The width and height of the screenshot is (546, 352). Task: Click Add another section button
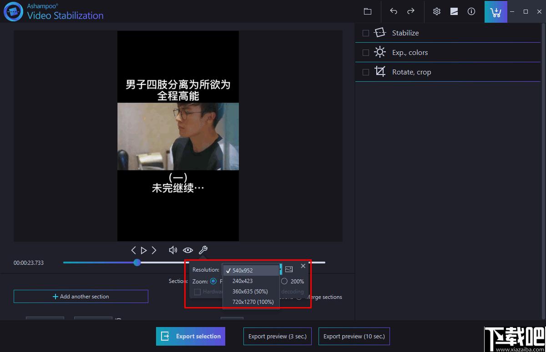click(81, 297)
